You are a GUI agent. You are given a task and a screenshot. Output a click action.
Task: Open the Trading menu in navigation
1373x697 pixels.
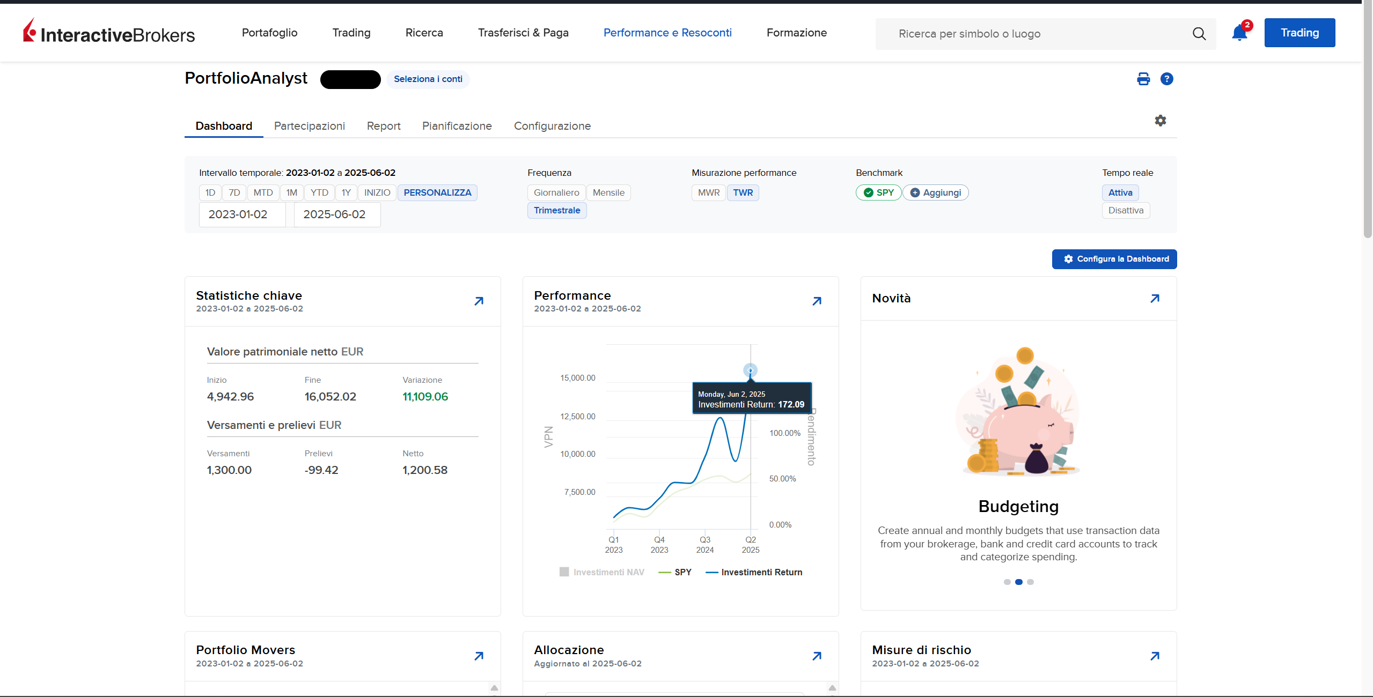click(x=351, y=33)
